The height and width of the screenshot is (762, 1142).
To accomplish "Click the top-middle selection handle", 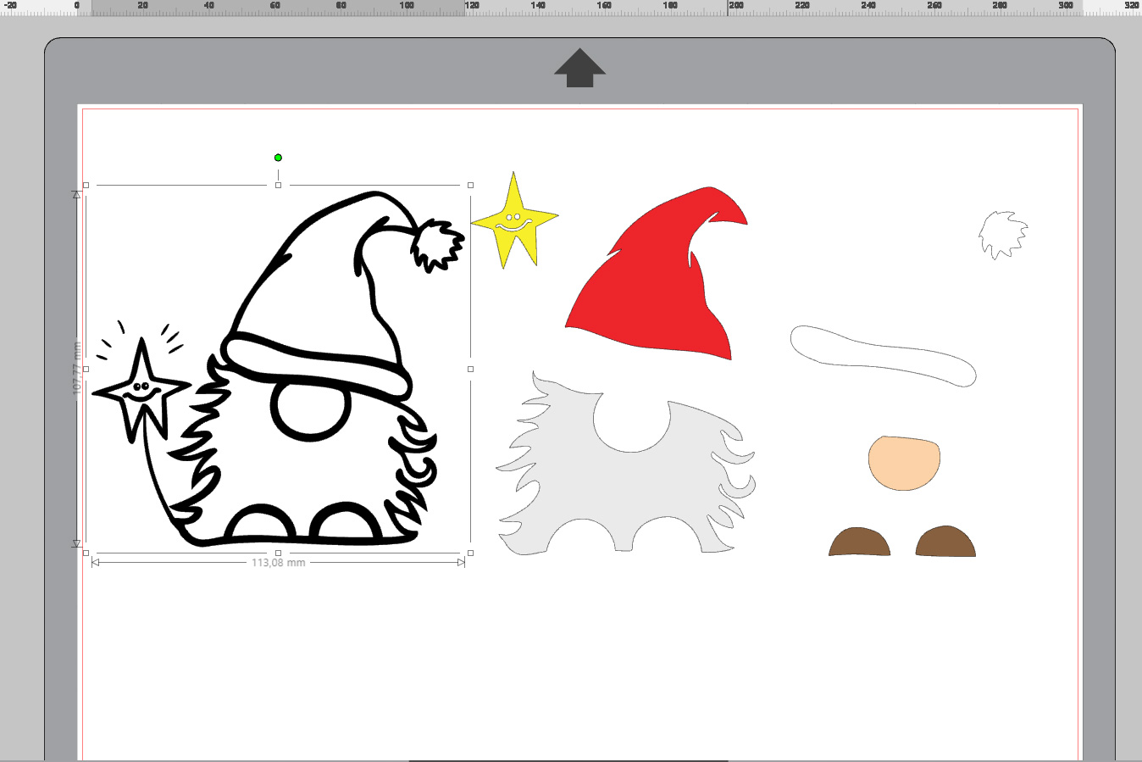I will tap(278, 185).
